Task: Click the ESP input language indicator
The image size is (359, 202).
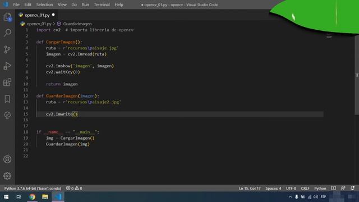Action: click(x=323, y=197)
